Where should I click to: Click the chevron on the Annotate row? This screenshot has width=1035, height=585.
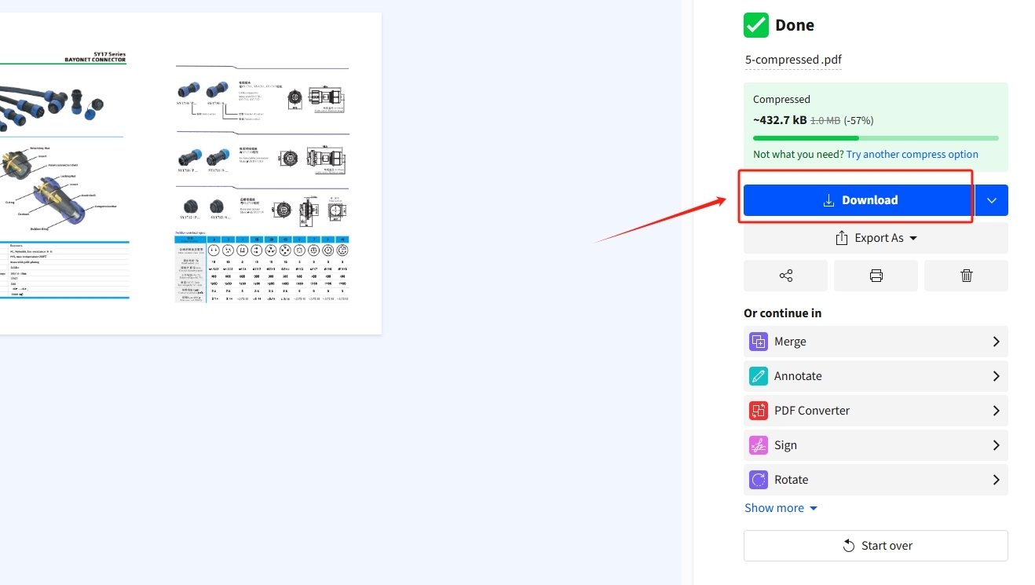pos(996,376)
